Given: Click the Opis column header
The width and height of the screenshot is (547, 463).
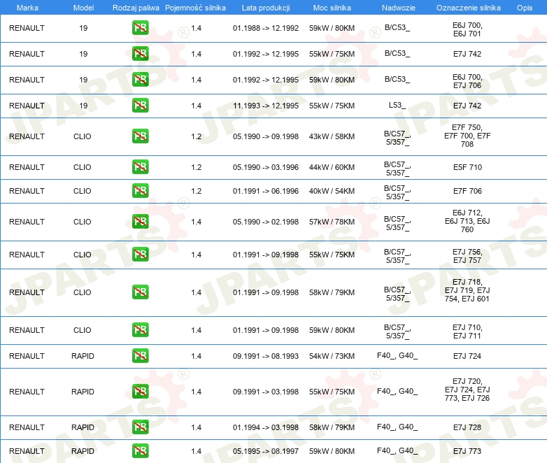Looking at the screenshot, I should pos(525,8).
